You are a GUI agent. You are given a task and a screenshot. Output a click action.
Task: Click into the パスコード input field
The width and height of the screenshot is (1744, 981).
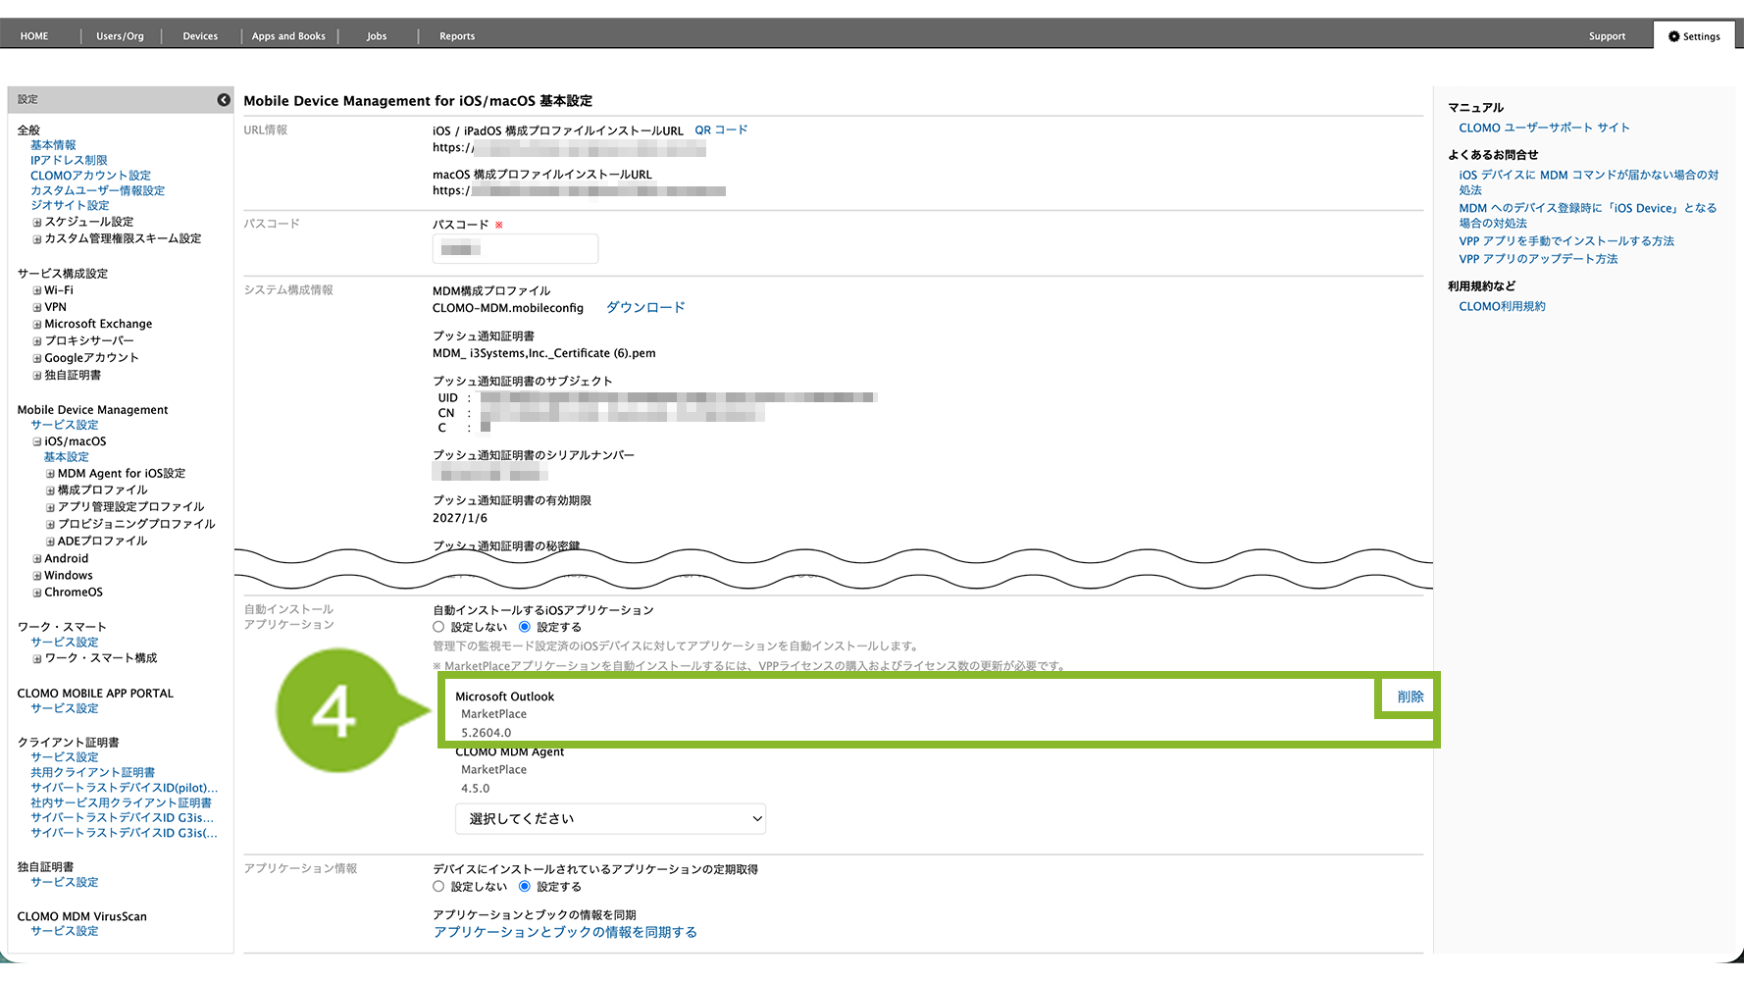515,249
